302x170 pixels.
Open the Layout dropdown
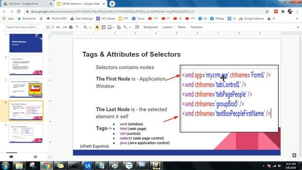click(168, 27)
